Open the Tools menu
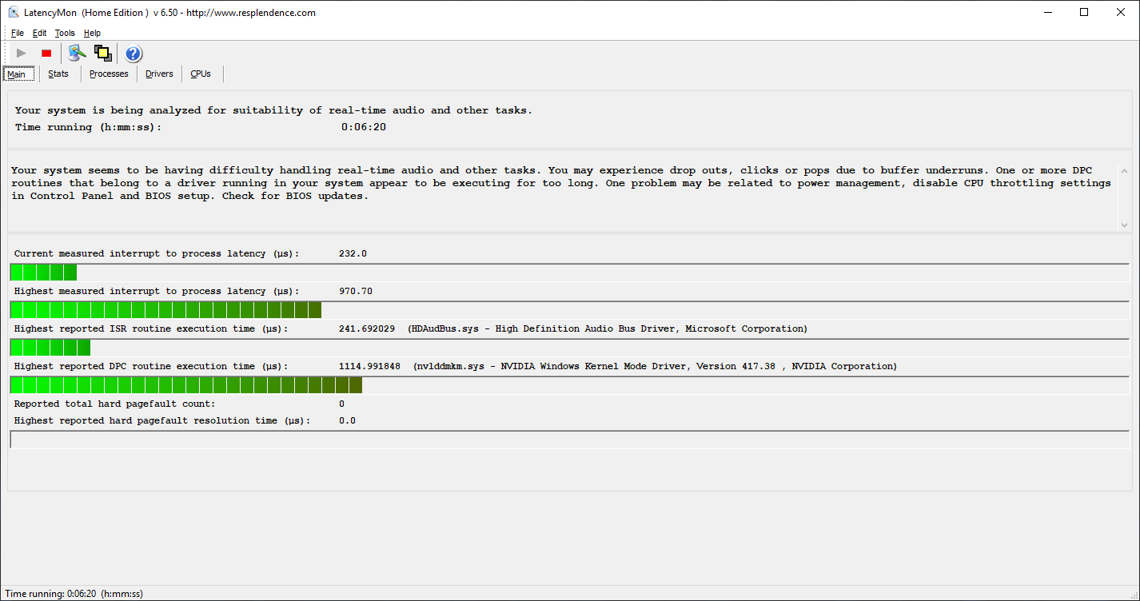 65,33
